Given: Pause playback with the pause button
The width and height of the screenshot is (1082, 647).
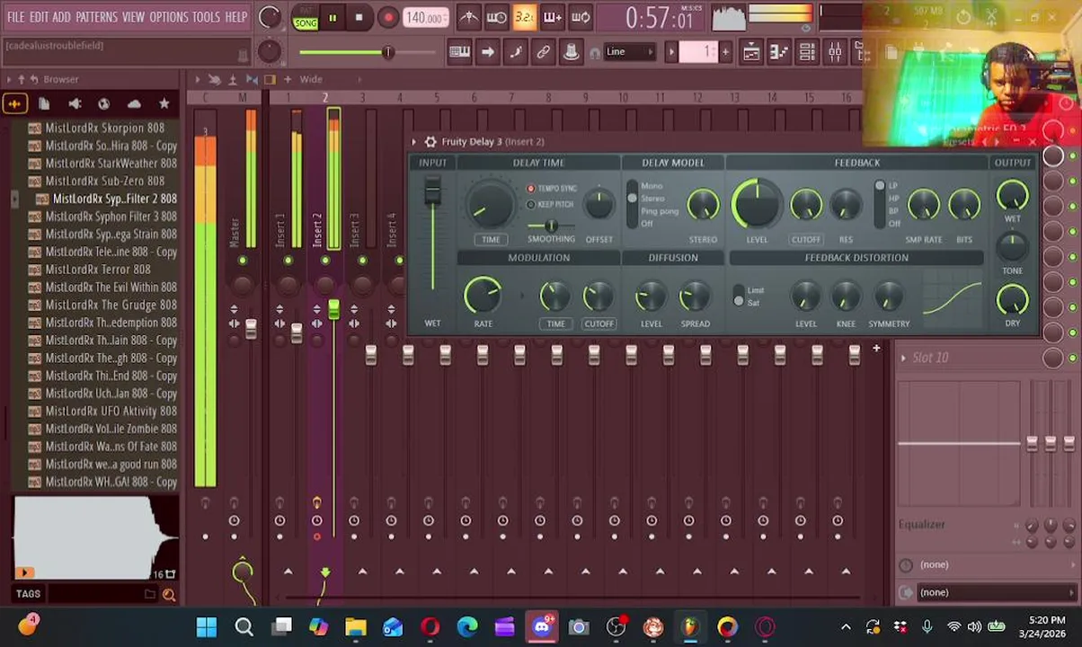Looking at the screenshot, I should [333, 17].
